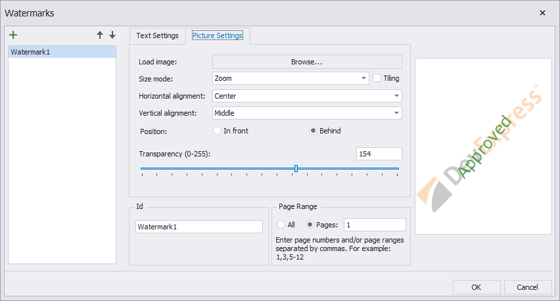Select the Pages radio button
Image resolution: width=560 pixels, height=301 pixels.
(310, 225)
